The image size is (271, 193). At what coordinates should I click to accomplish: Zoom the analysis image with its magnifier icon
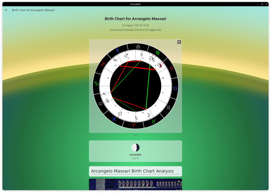pos(179,181)
